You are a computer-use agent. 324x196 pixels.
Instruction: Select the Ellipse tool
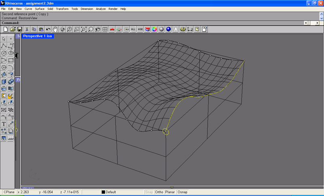[11, 53]
